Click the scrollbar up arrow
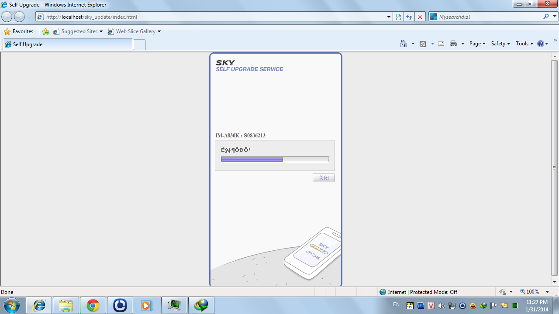 point(555,57)
